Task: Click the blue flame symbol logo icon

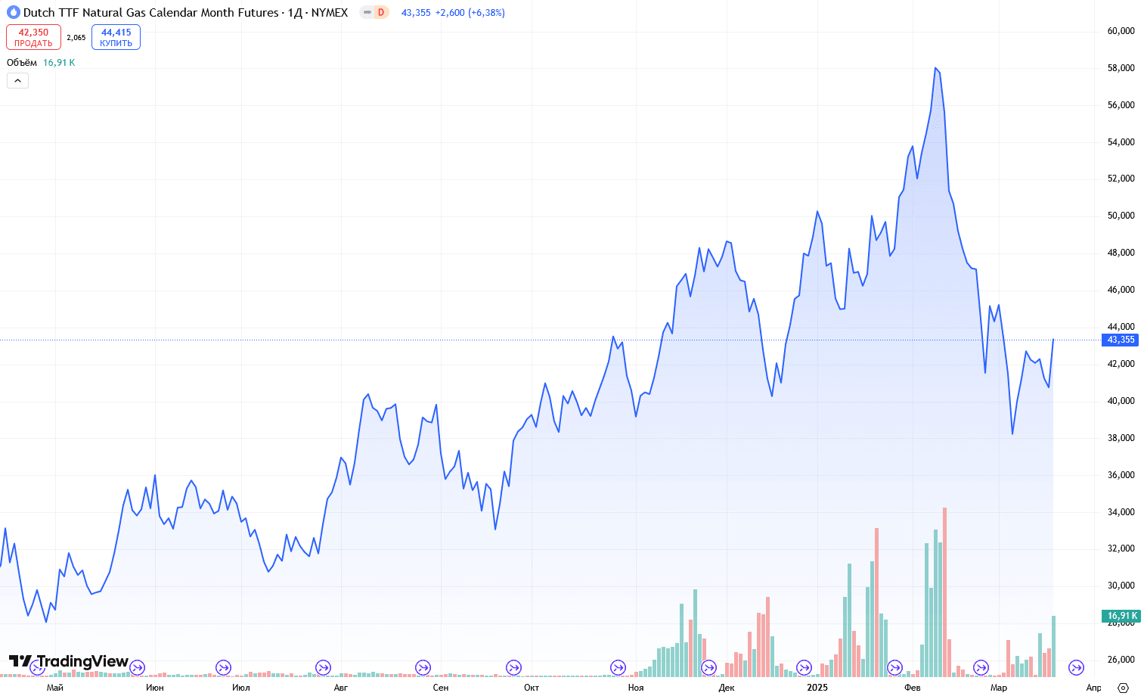Action: pos(13,12)
